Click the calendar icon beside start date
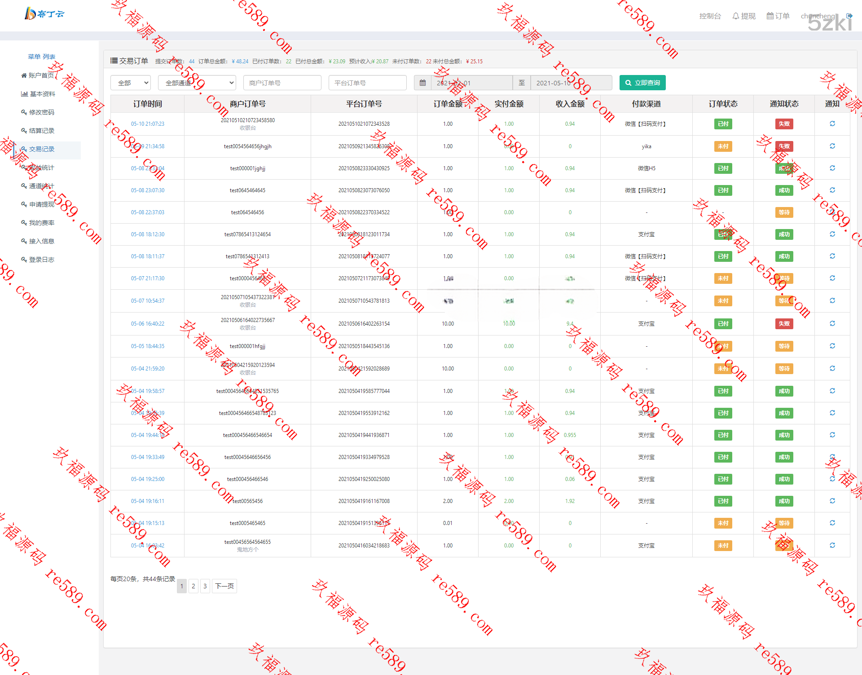This screenshot has height=675, width=862. coord(422,83)
